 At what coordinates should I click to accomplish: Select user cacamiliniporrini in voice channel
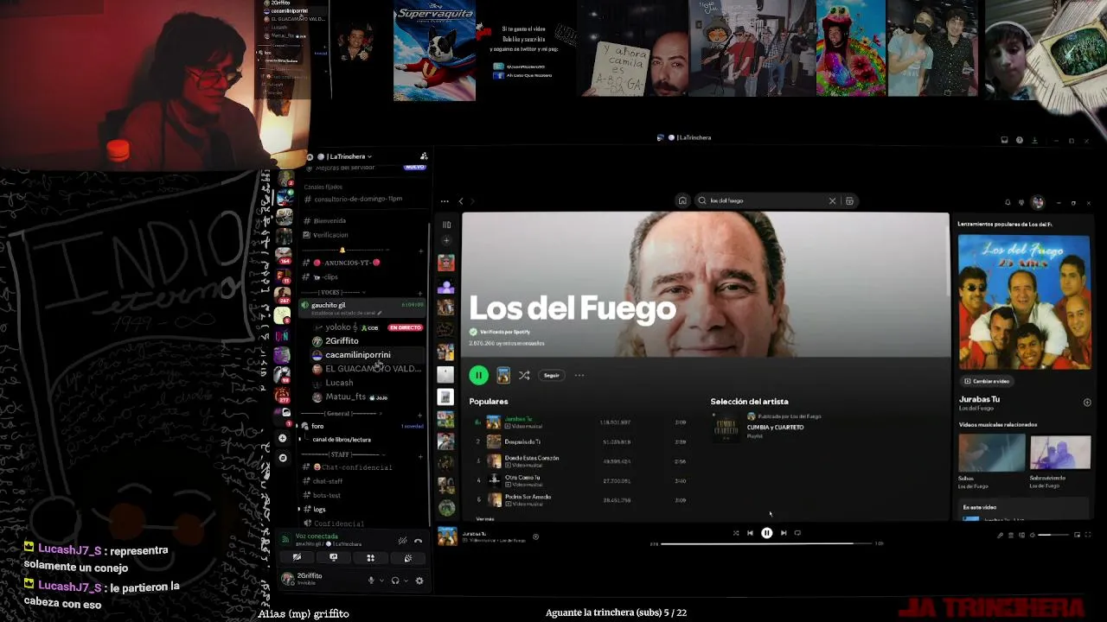point(357,355)
